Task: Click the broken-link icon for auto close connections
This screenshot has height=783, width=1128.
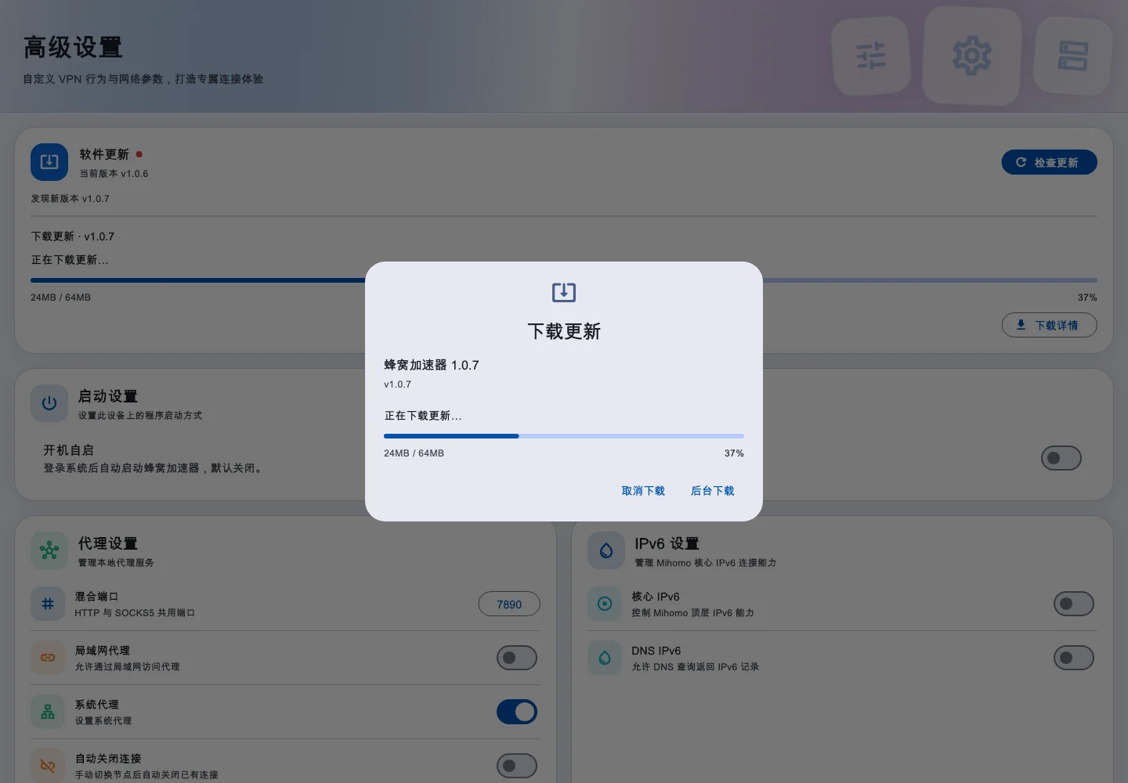Action: 48,766
